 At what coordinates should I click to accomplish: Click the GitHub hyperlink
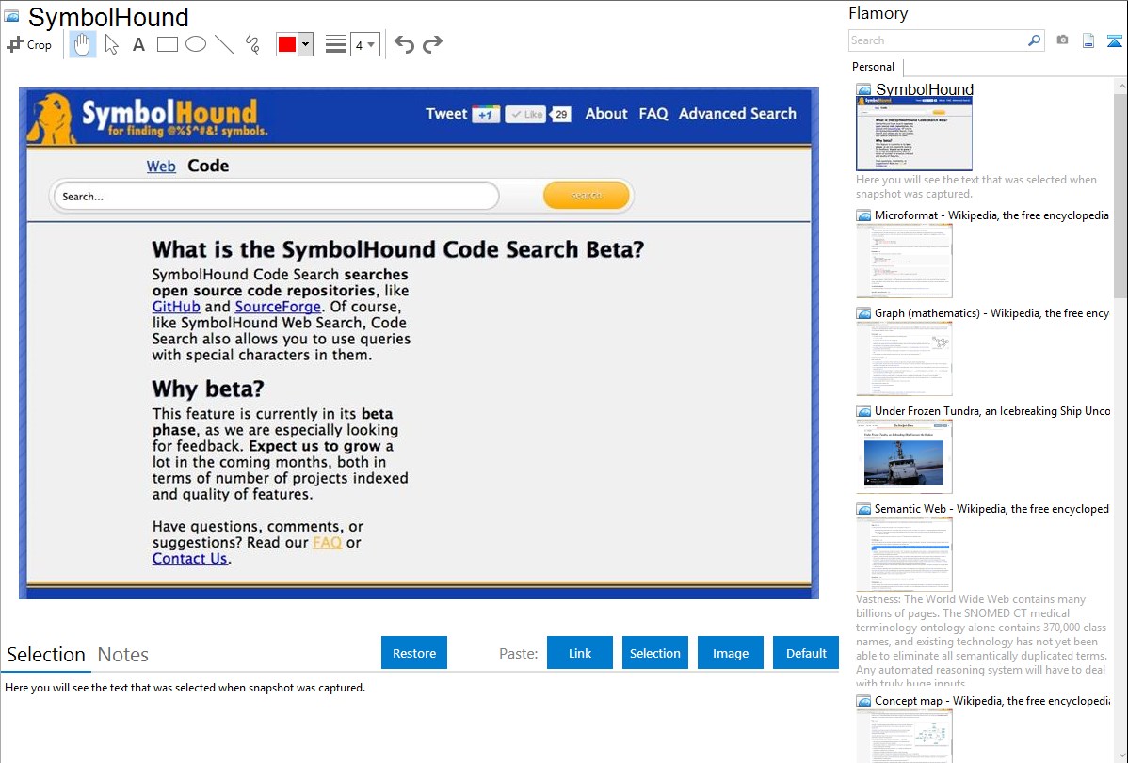pyautogui.click(x=176, y=307)
